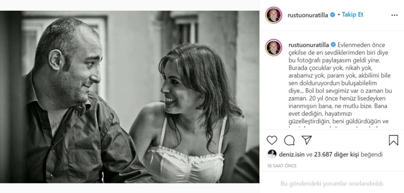Click the comments limited notice text

(332, 184)
